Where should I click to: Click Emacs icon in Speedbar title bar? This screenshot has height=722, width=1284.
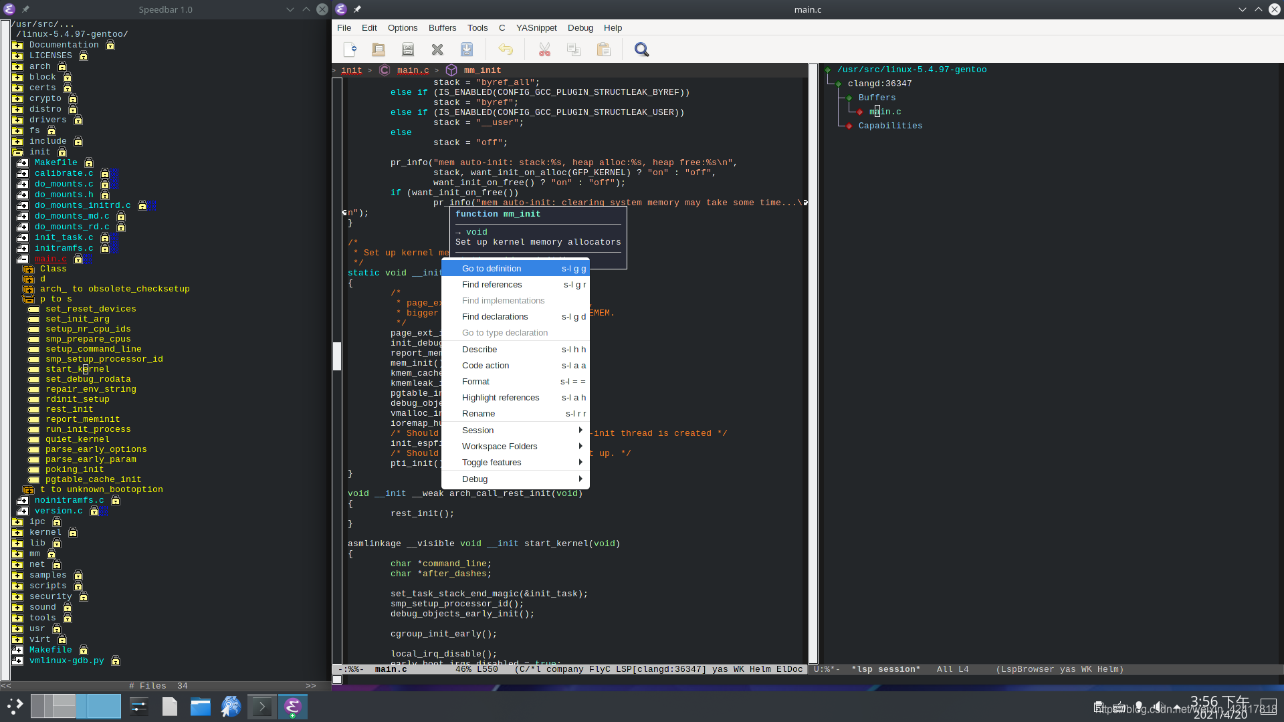[x=9, y=9]
